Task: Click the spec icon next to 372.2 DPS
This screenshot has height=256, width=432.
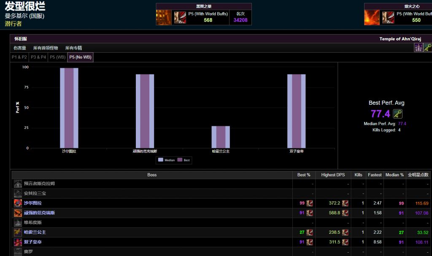Action: (345, 203)
